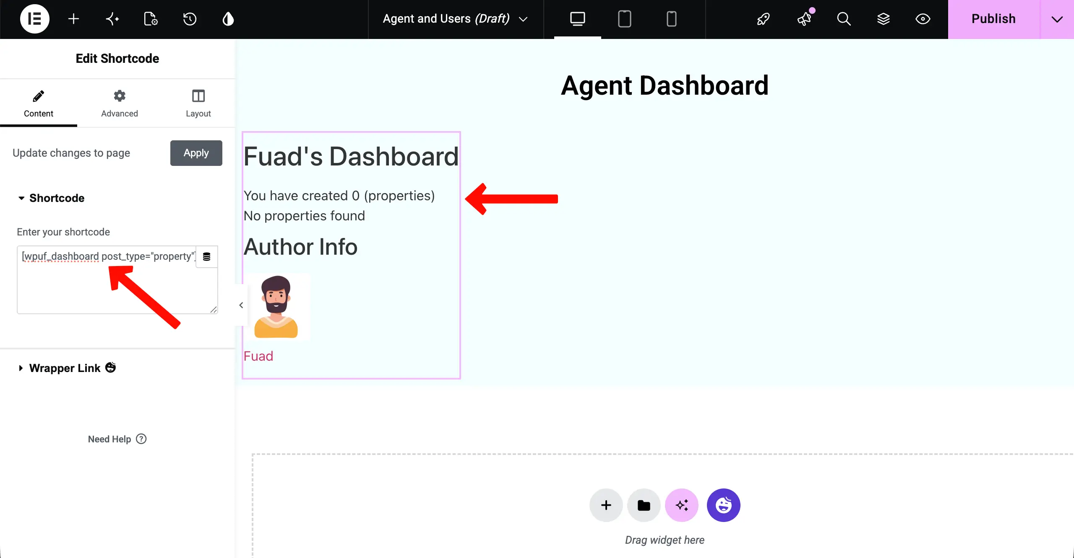The height and width of the screenshot is (558, 1074).
Task: Click the 'No properties found' text
Action: (305, 216)
